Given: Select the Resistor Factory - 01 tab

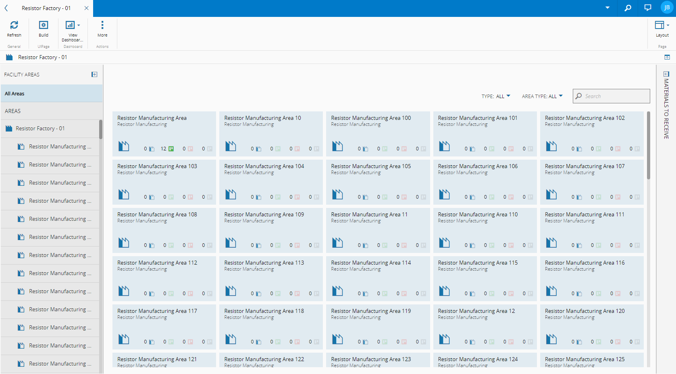Looking at the screenshot, I should click(46, 8).
